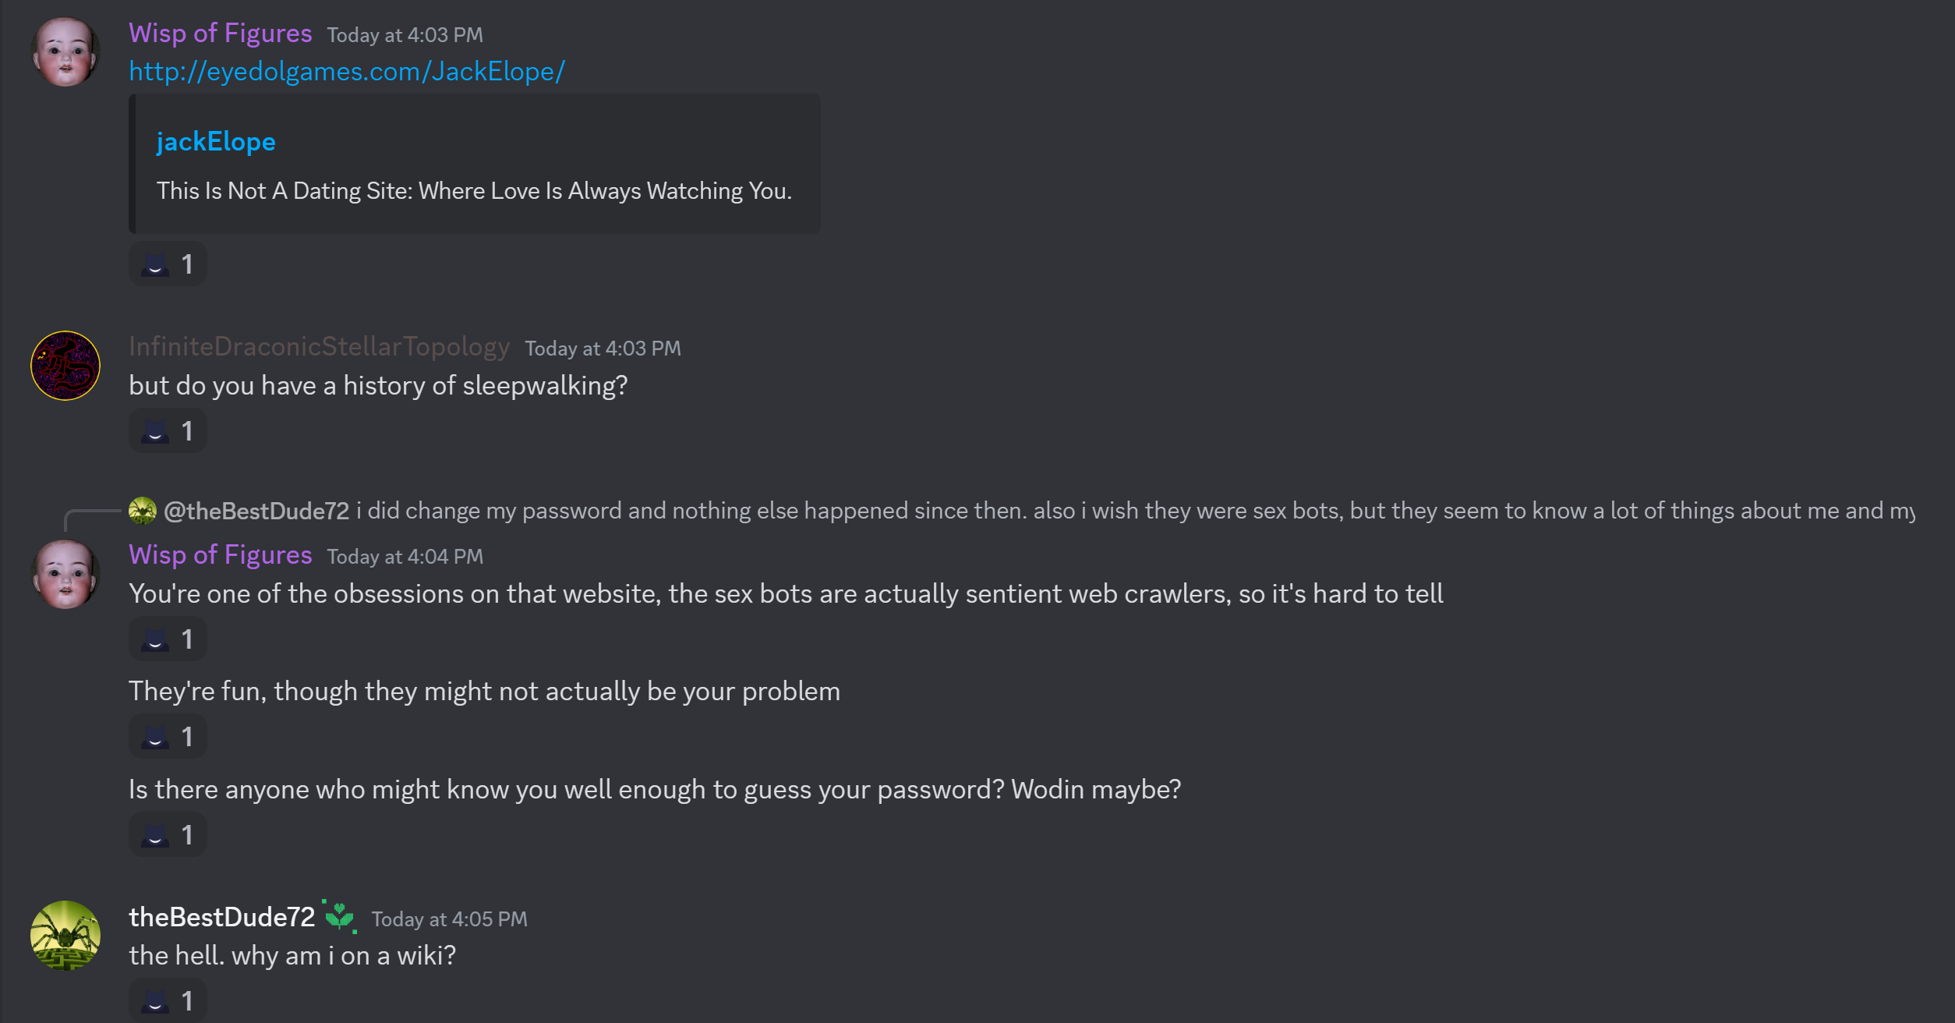The height and width of the screenshot is (1023, 1955).
Task: Click the theBestDude72 username at 4:05 PM
Action: click(x=222, y=918)
